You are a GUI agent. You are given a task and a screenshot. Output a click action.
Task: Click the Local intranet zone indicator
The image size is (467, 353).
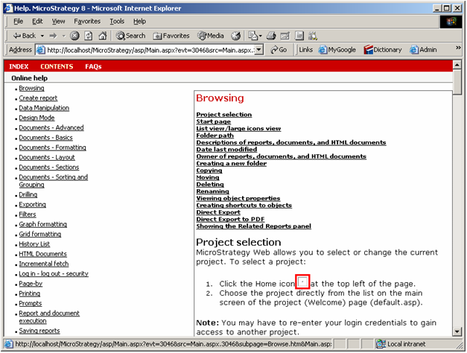401,344
